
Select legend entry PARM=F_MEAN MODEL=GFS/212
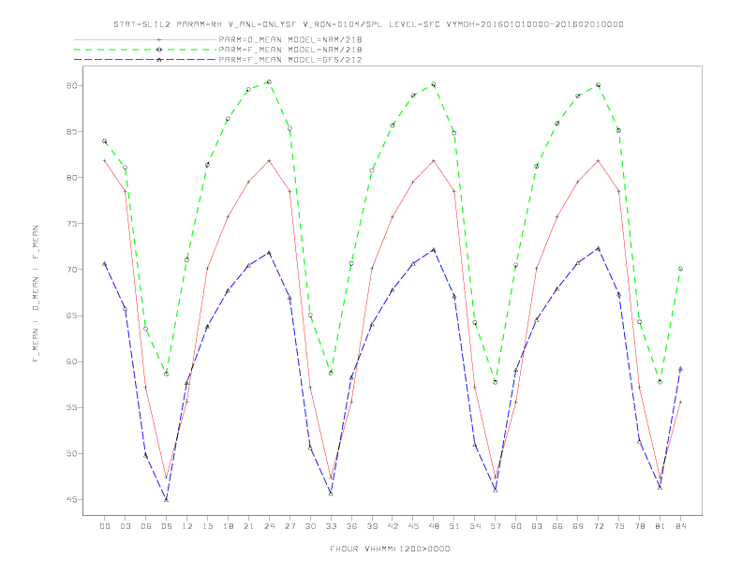click(x=290, y=60)
